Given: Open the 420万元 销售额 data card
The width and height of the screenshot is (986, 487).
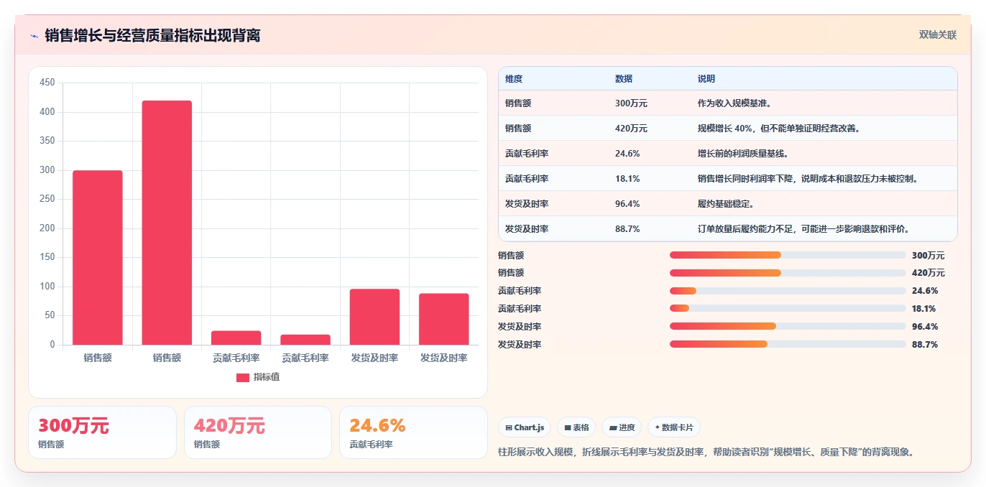Looking at the screenshot, I should pos(258,432).
